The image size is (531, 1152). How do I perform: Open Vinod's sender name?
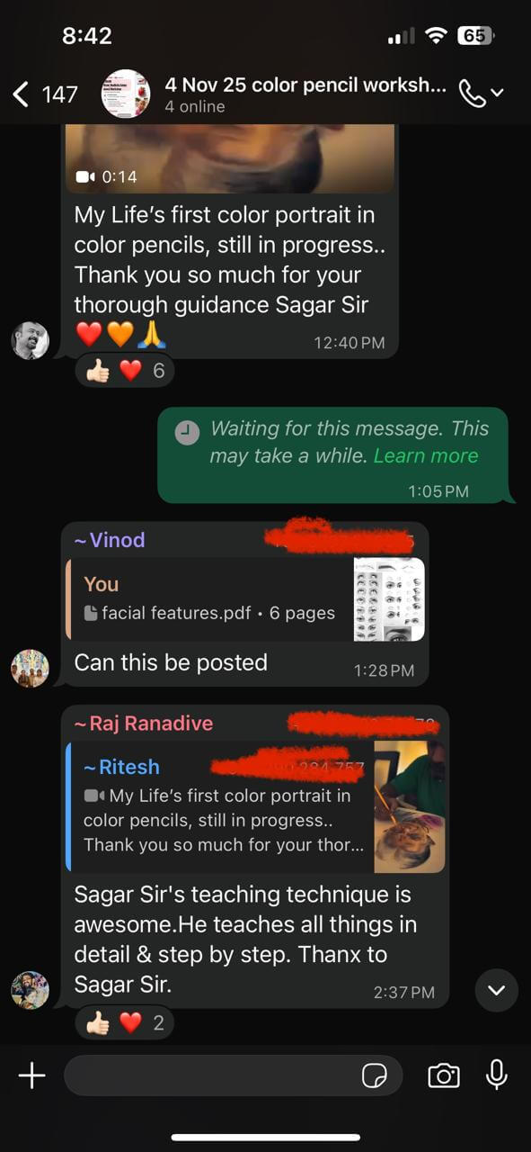click(x=110, y=540)
